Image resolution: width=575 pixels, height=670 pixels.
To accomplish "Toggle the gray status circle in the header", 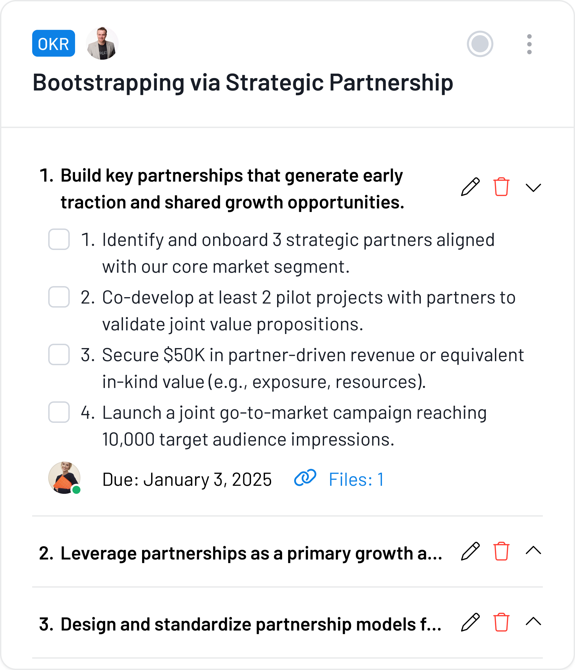I will 480,44.
